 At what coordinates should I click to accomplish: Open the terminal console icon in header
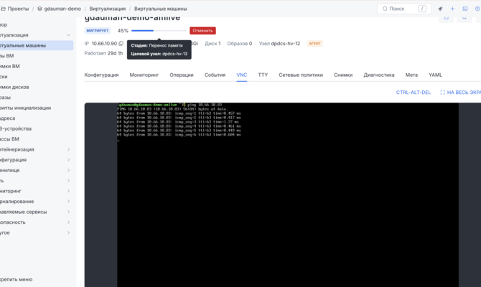point(465,9)
